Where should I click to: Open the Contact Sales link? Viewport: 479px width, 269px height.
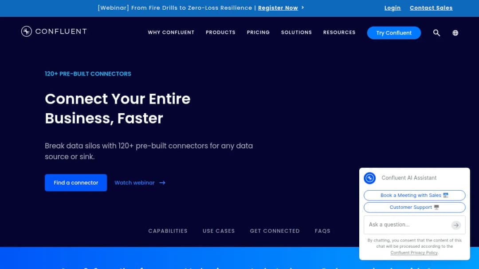coord(431,8)
